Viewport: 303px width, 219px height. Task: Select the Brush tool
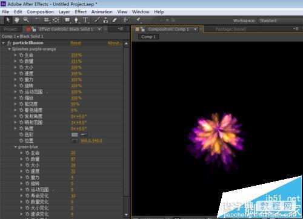click(x=97, y=20)
